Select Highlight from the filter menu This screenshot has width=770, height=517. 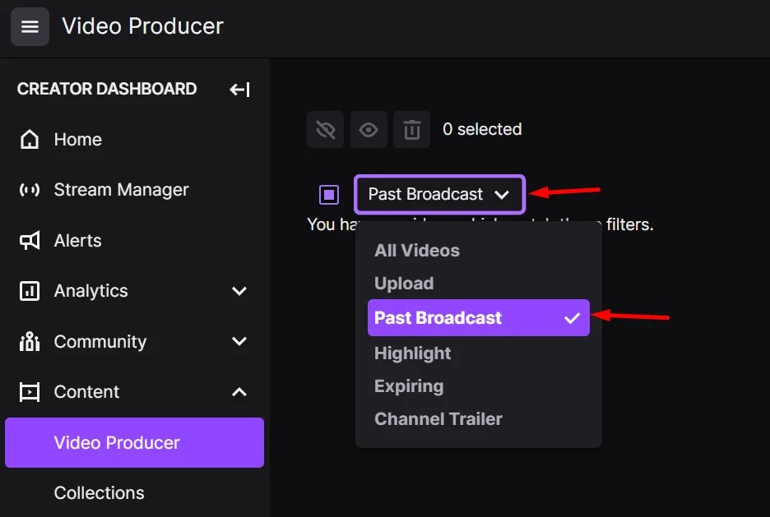point(412,353)
